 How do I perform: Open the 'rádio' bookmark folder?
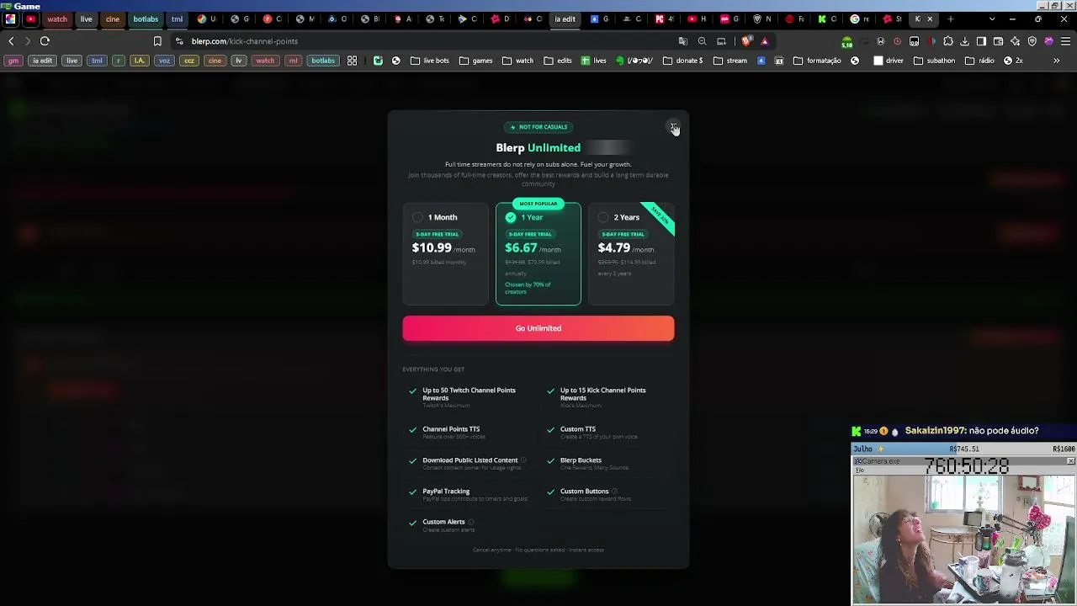tap(980, 61)
